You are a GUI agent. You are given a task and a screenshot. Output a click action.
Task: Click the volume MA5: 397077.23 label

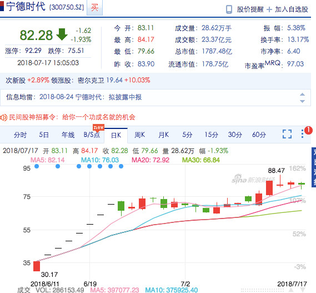pyautogui.click(x=114, y=290)
